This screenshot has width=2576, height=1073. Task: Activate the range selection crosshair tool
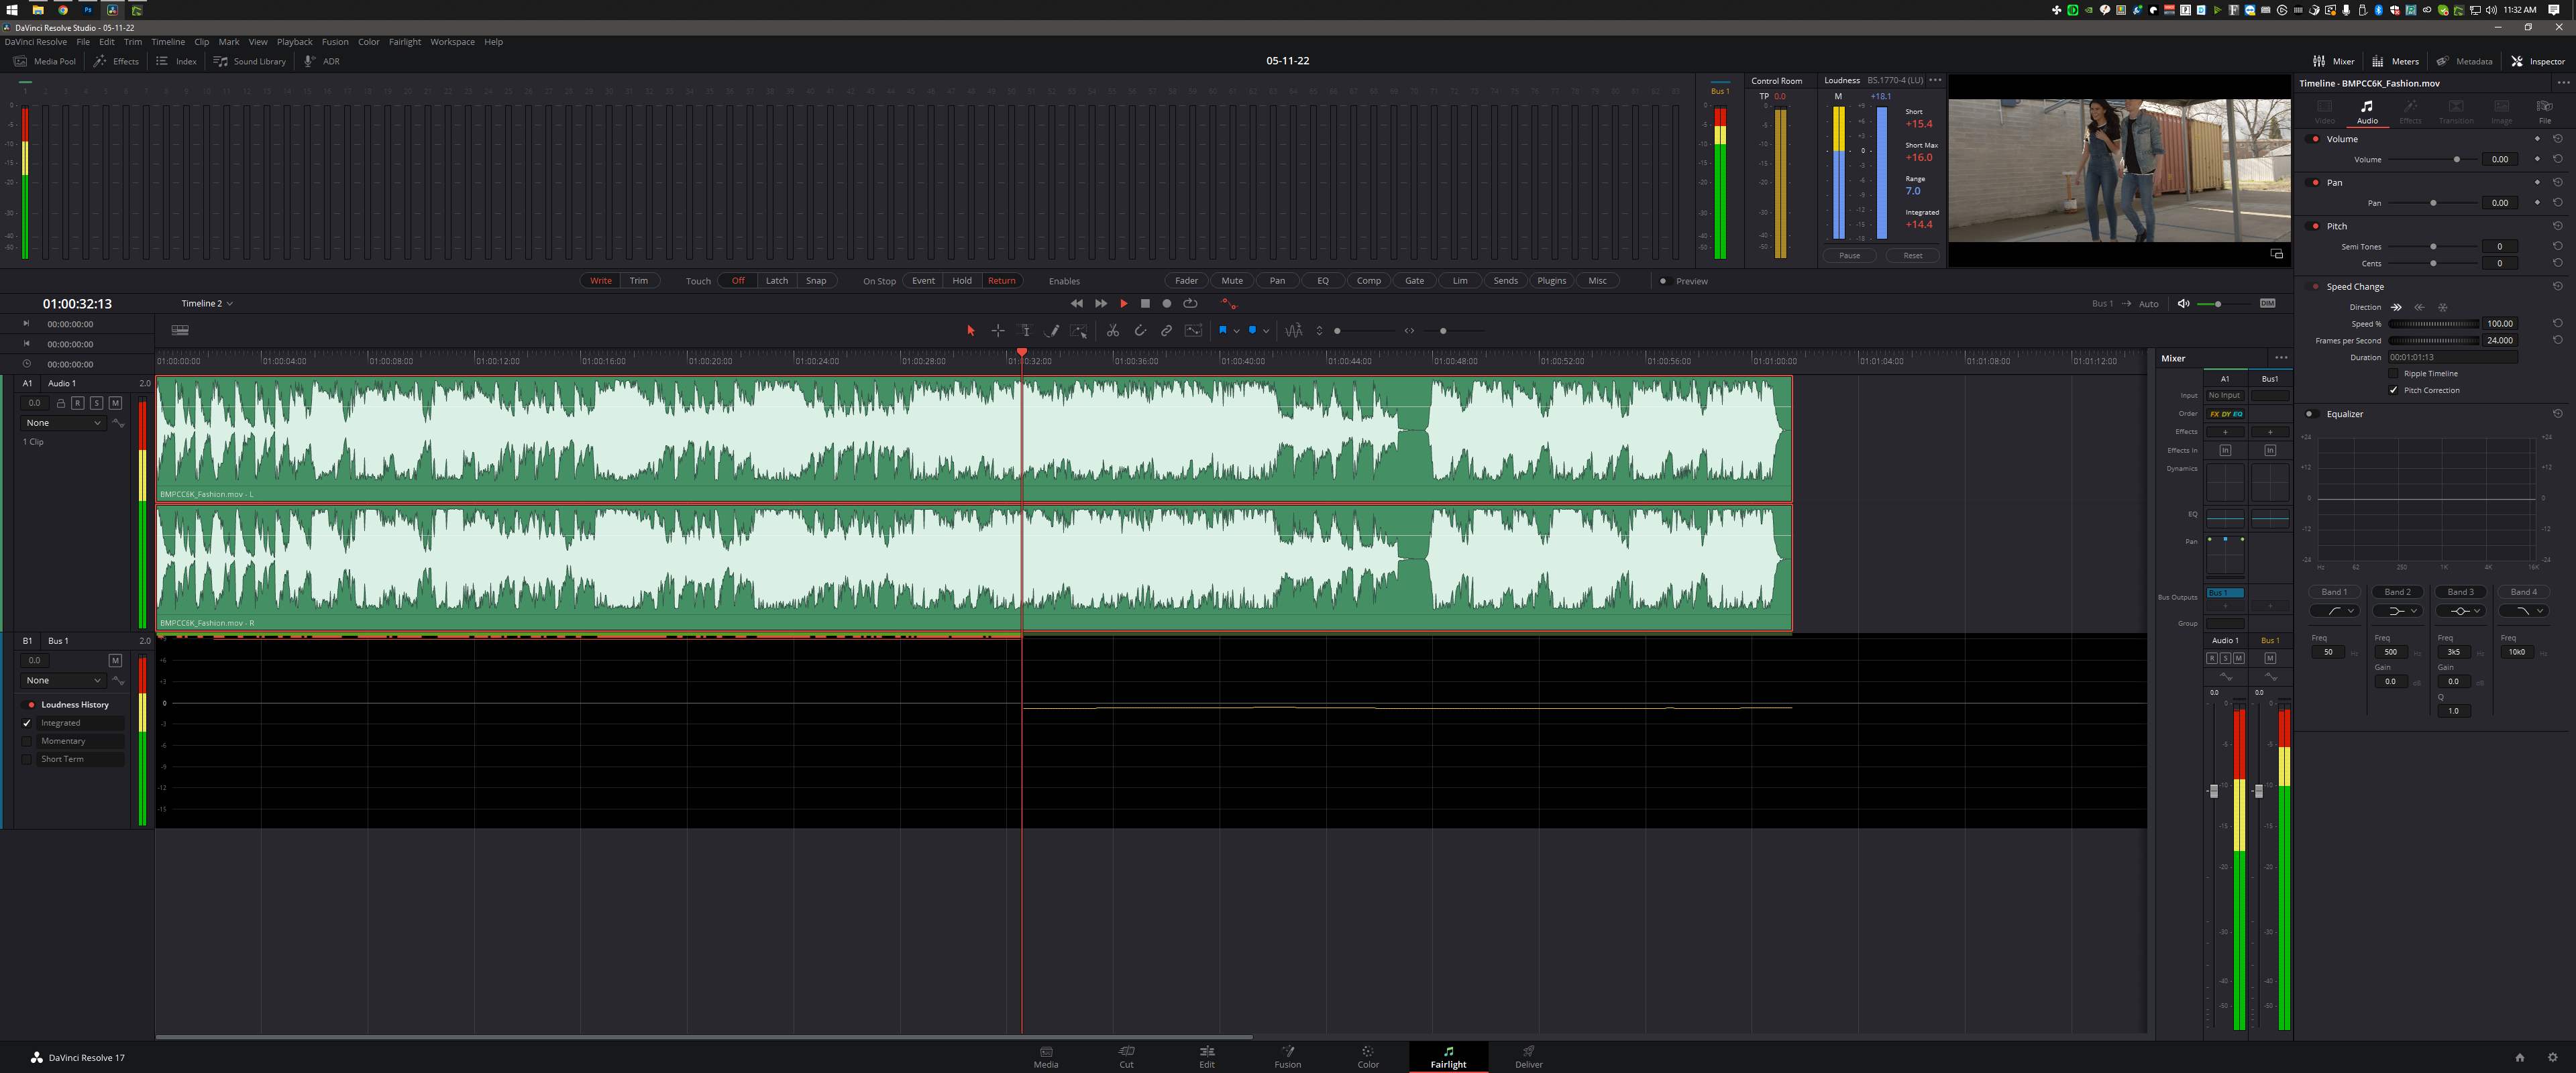click(x=997, y=330)
